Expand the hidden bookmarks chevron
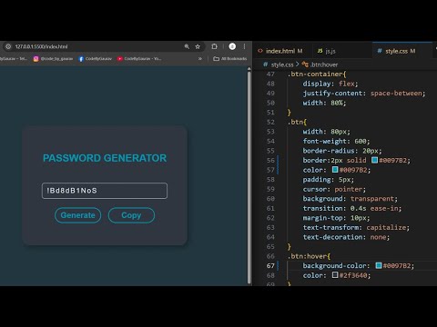The width and height of the screenshot is (437, 327). click(200, 59)
